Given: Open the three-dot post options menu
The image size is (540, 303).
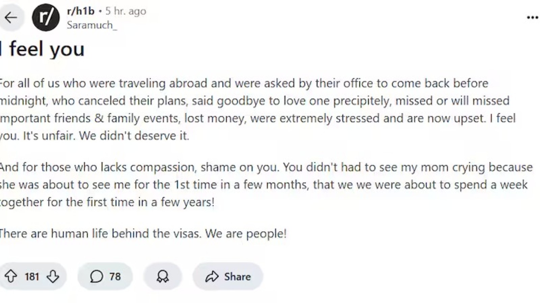Looking at the screenshot, I should 532,18.
